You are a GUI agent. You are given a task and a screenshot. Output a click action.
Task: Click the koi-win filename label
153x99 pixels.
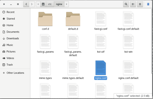click(x=128, y=52)
